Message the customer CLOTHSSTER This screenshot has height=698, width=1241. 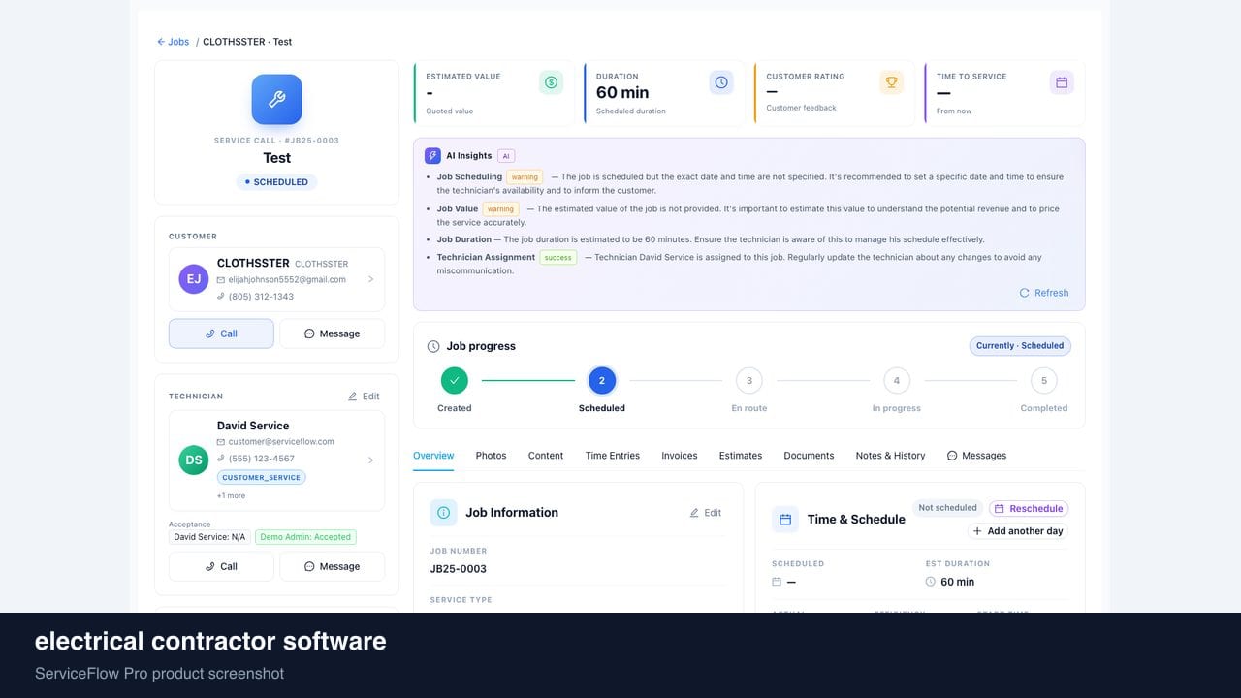332,333
